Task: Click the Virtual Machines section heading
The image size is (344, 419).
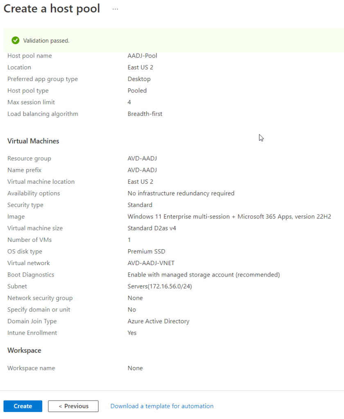Action: coord(33,141)
